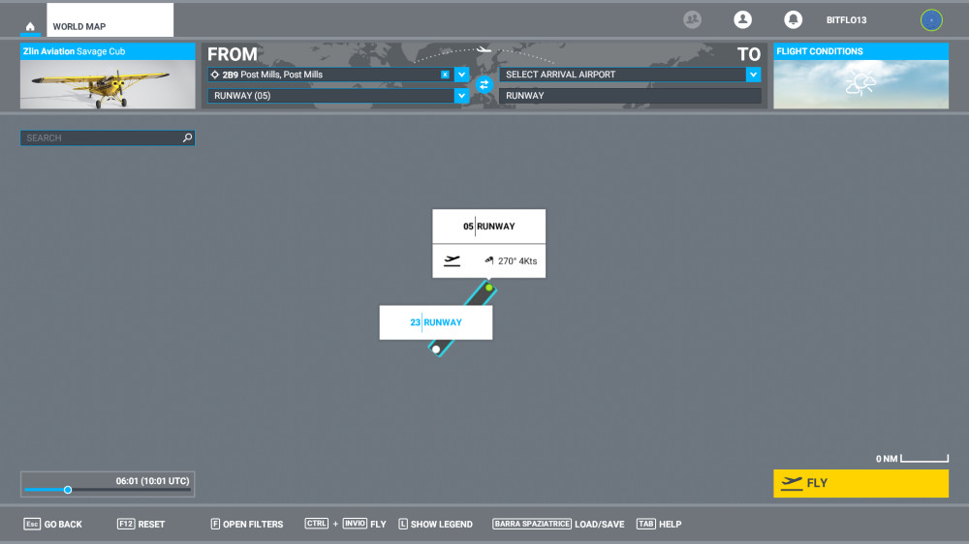Image resolution: width=969 pixels, height=544 pixels.
Task: Expand the Select Arrival Airport dropdown
Action: 753,75
